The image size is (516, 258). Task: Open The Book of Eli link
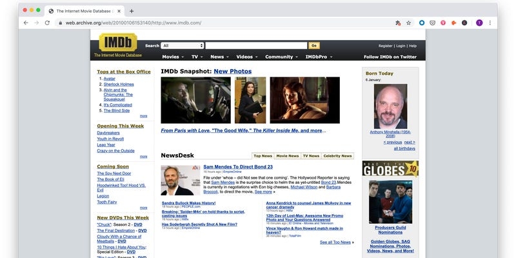110,179
